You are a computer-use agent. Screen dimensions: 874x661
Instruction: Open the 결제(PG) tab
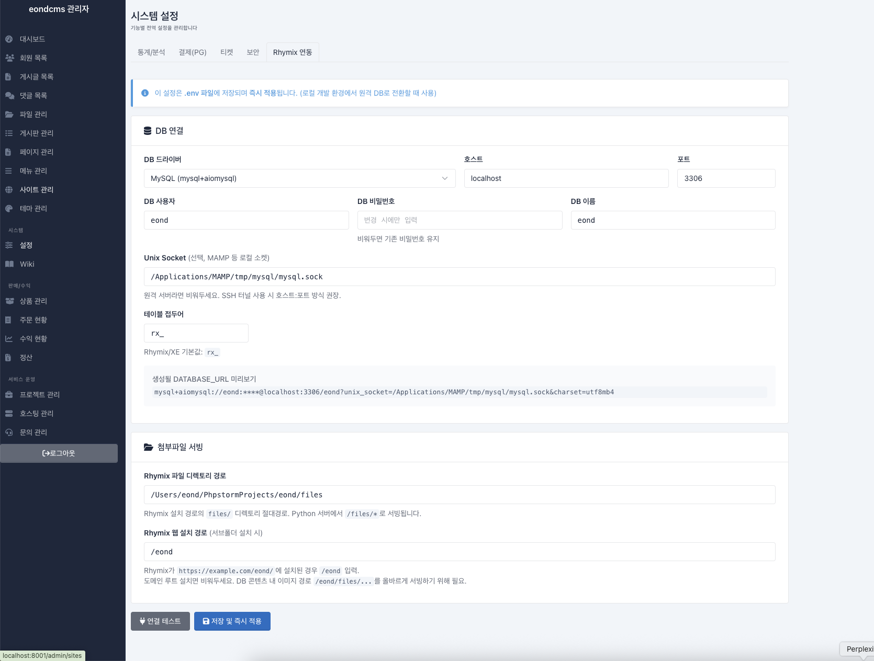tap(193, 52)
